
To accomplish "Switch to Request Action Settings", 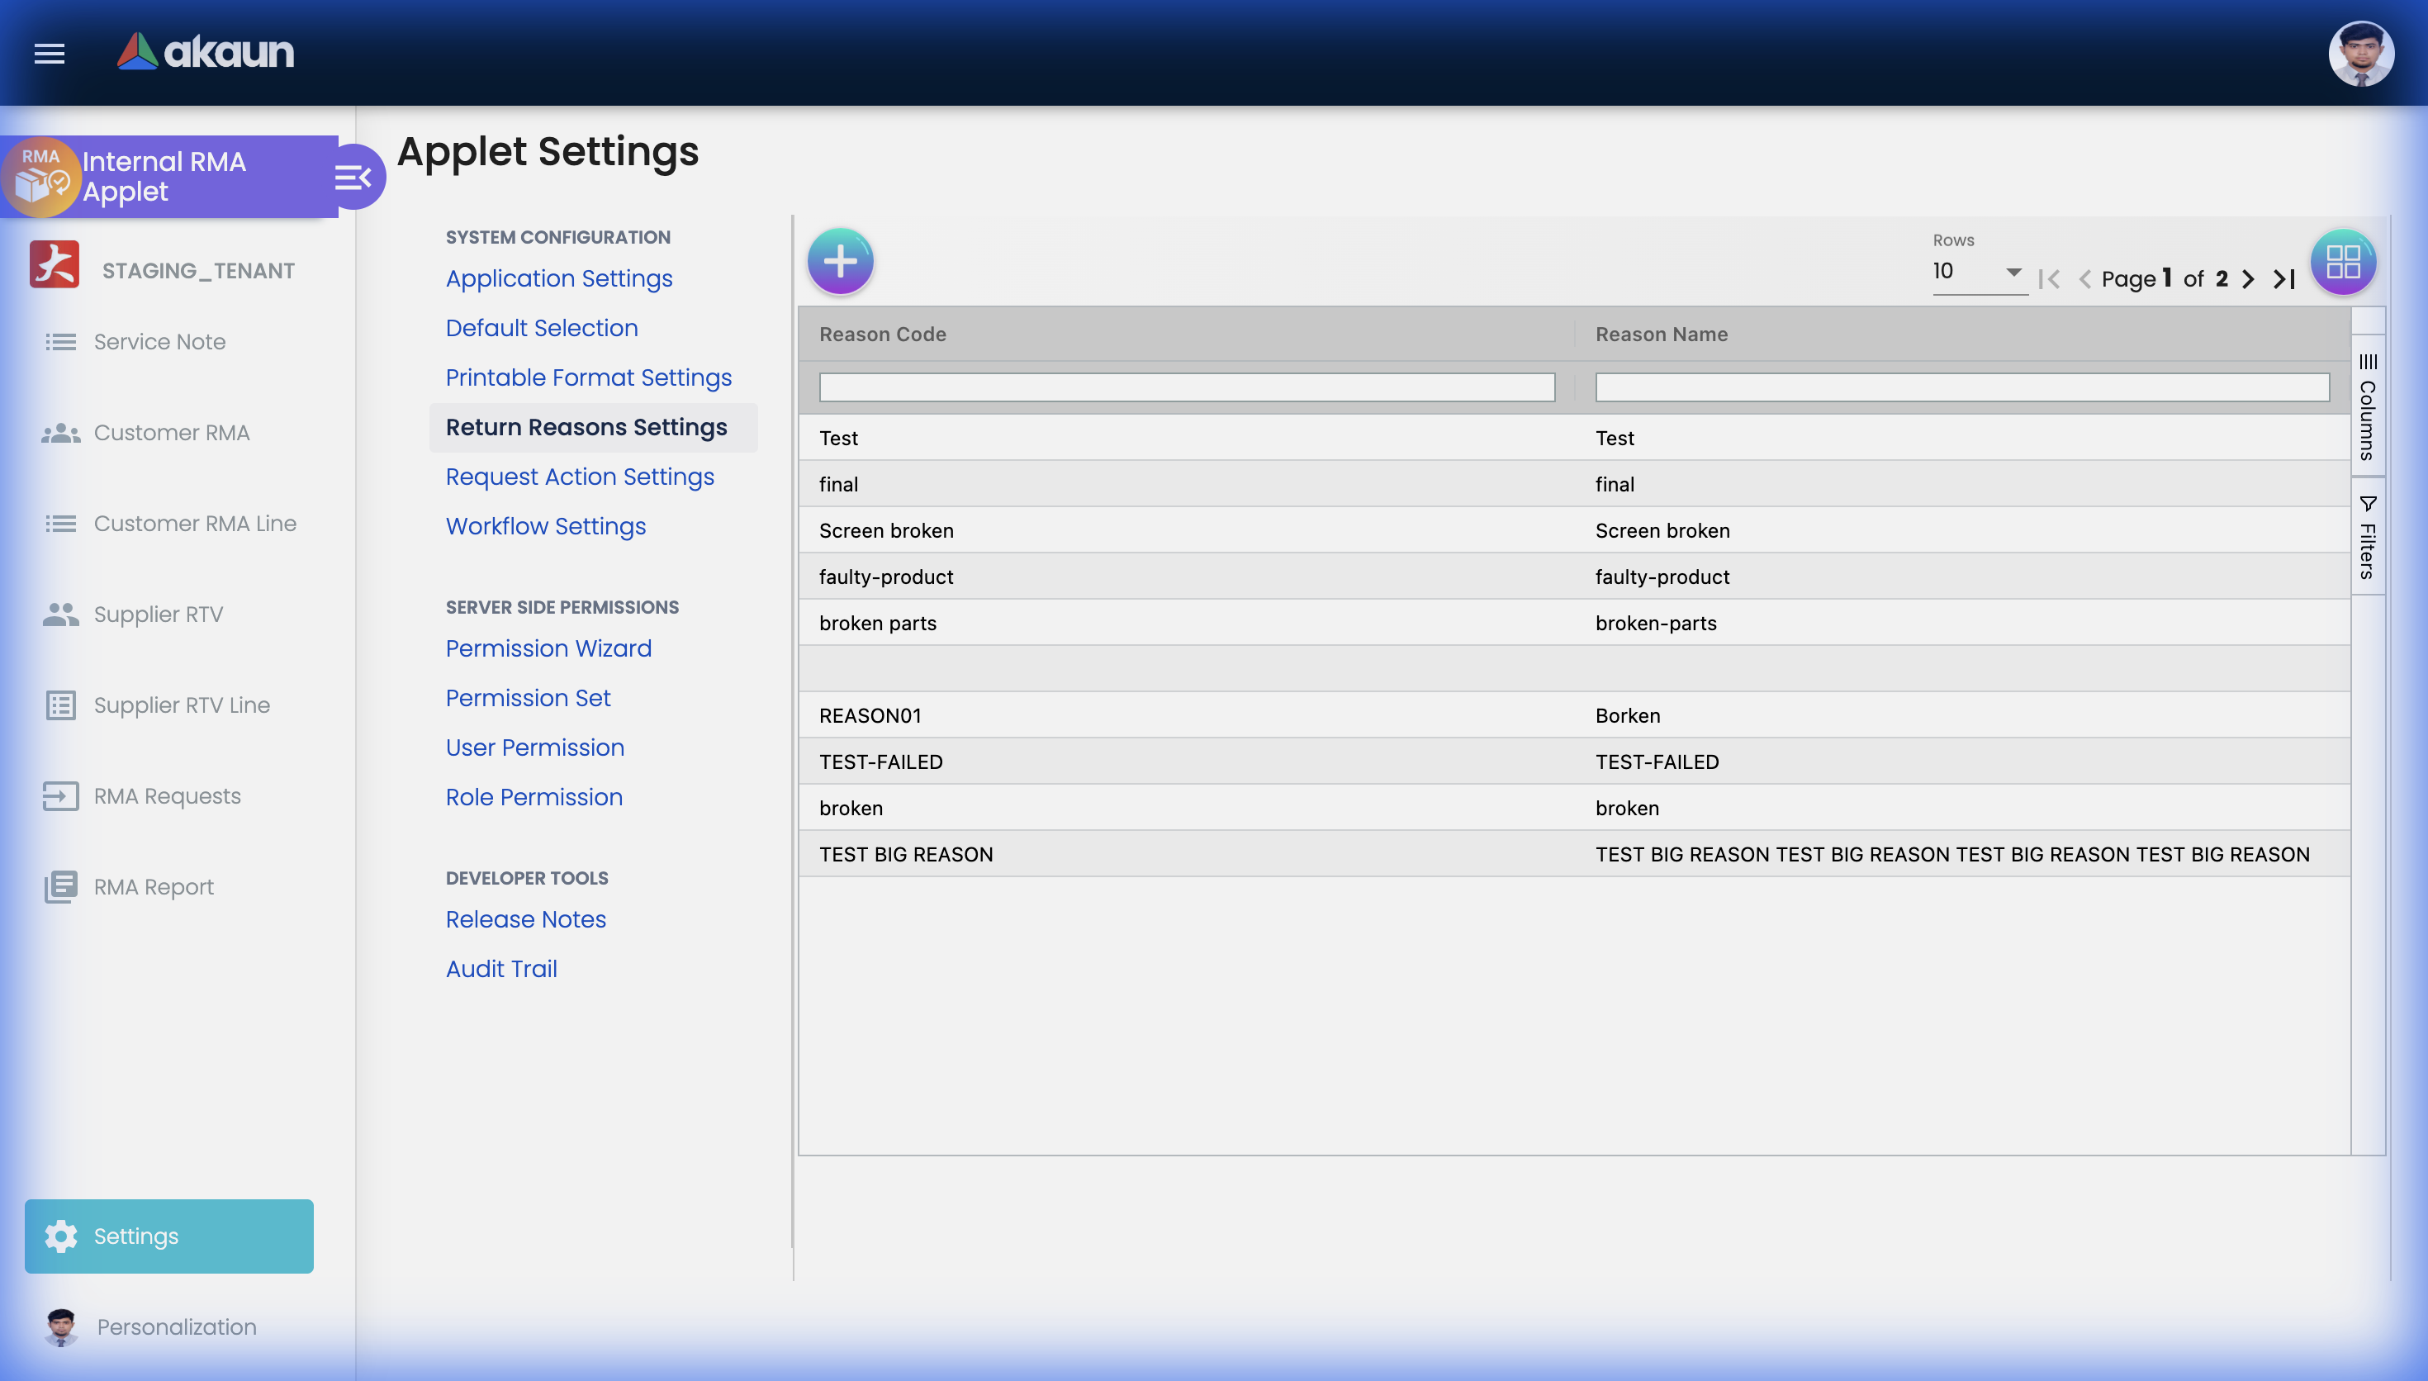I will 579,476.
